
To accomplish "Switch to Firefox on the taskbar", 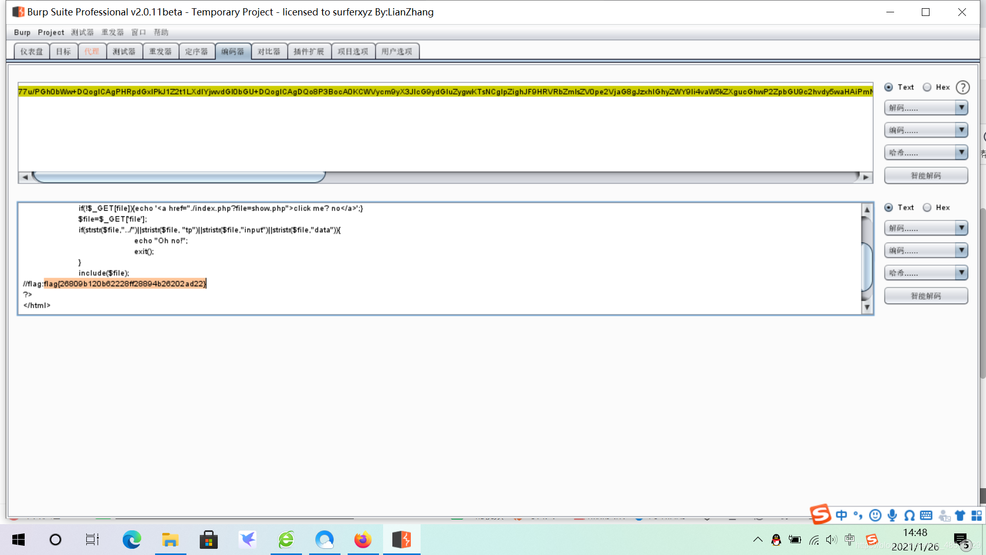I will click(x=363, y=540).
